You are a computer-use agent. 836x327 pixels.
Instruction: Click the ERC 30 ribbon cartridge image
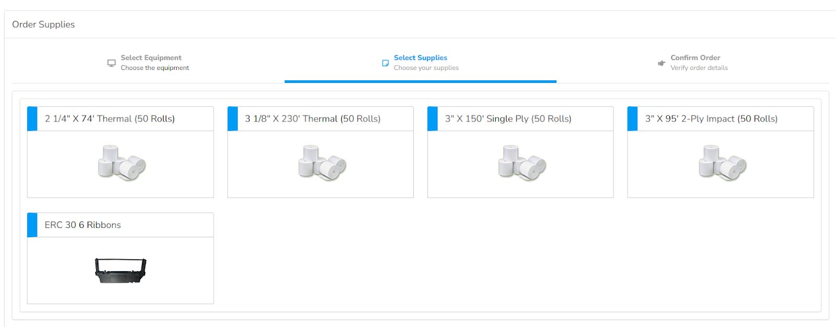click(121, 270)
